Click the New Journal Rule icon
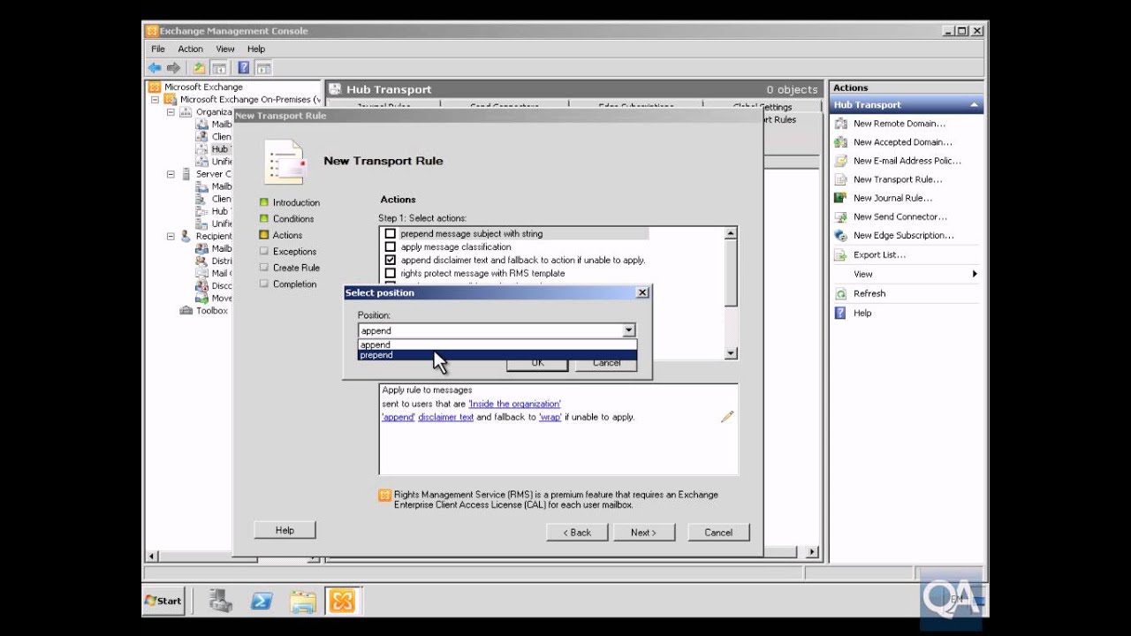Viewport: 1131px width, 636px height. pos(841,198)
